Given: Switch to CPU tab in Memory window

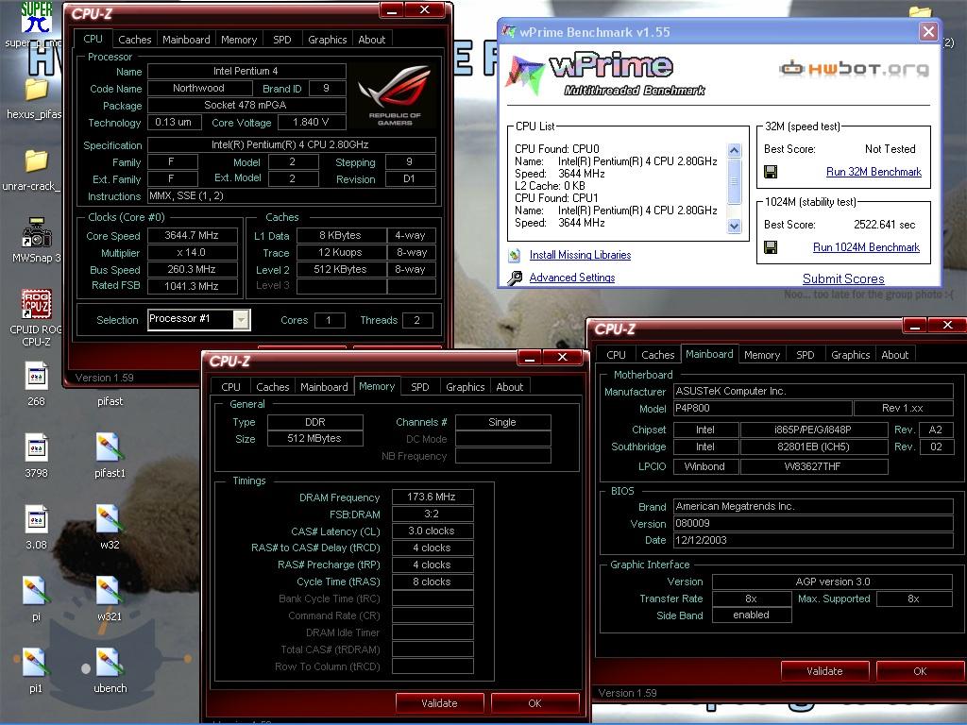Looking at the screenshot, I should tap(230, 387).
